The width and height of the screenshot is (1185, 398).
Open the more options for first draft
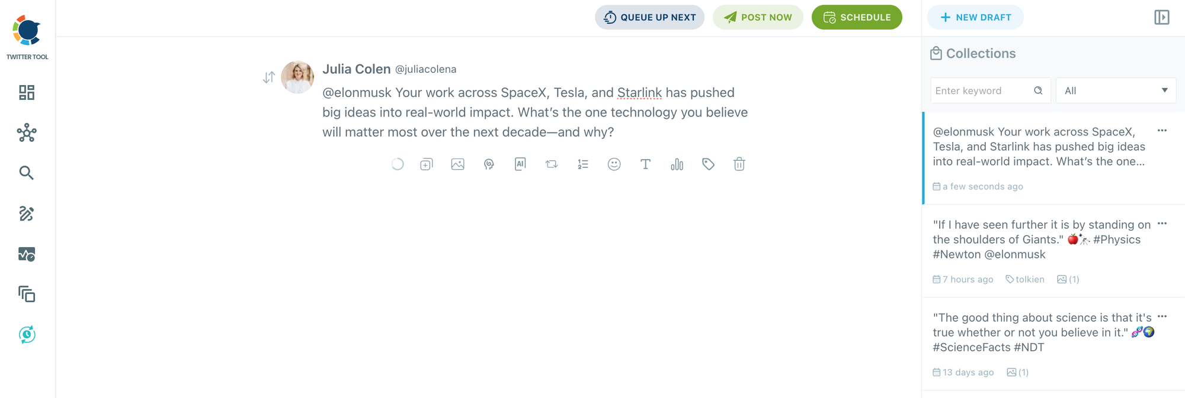pyautogui.click(x=1162, y=131)
